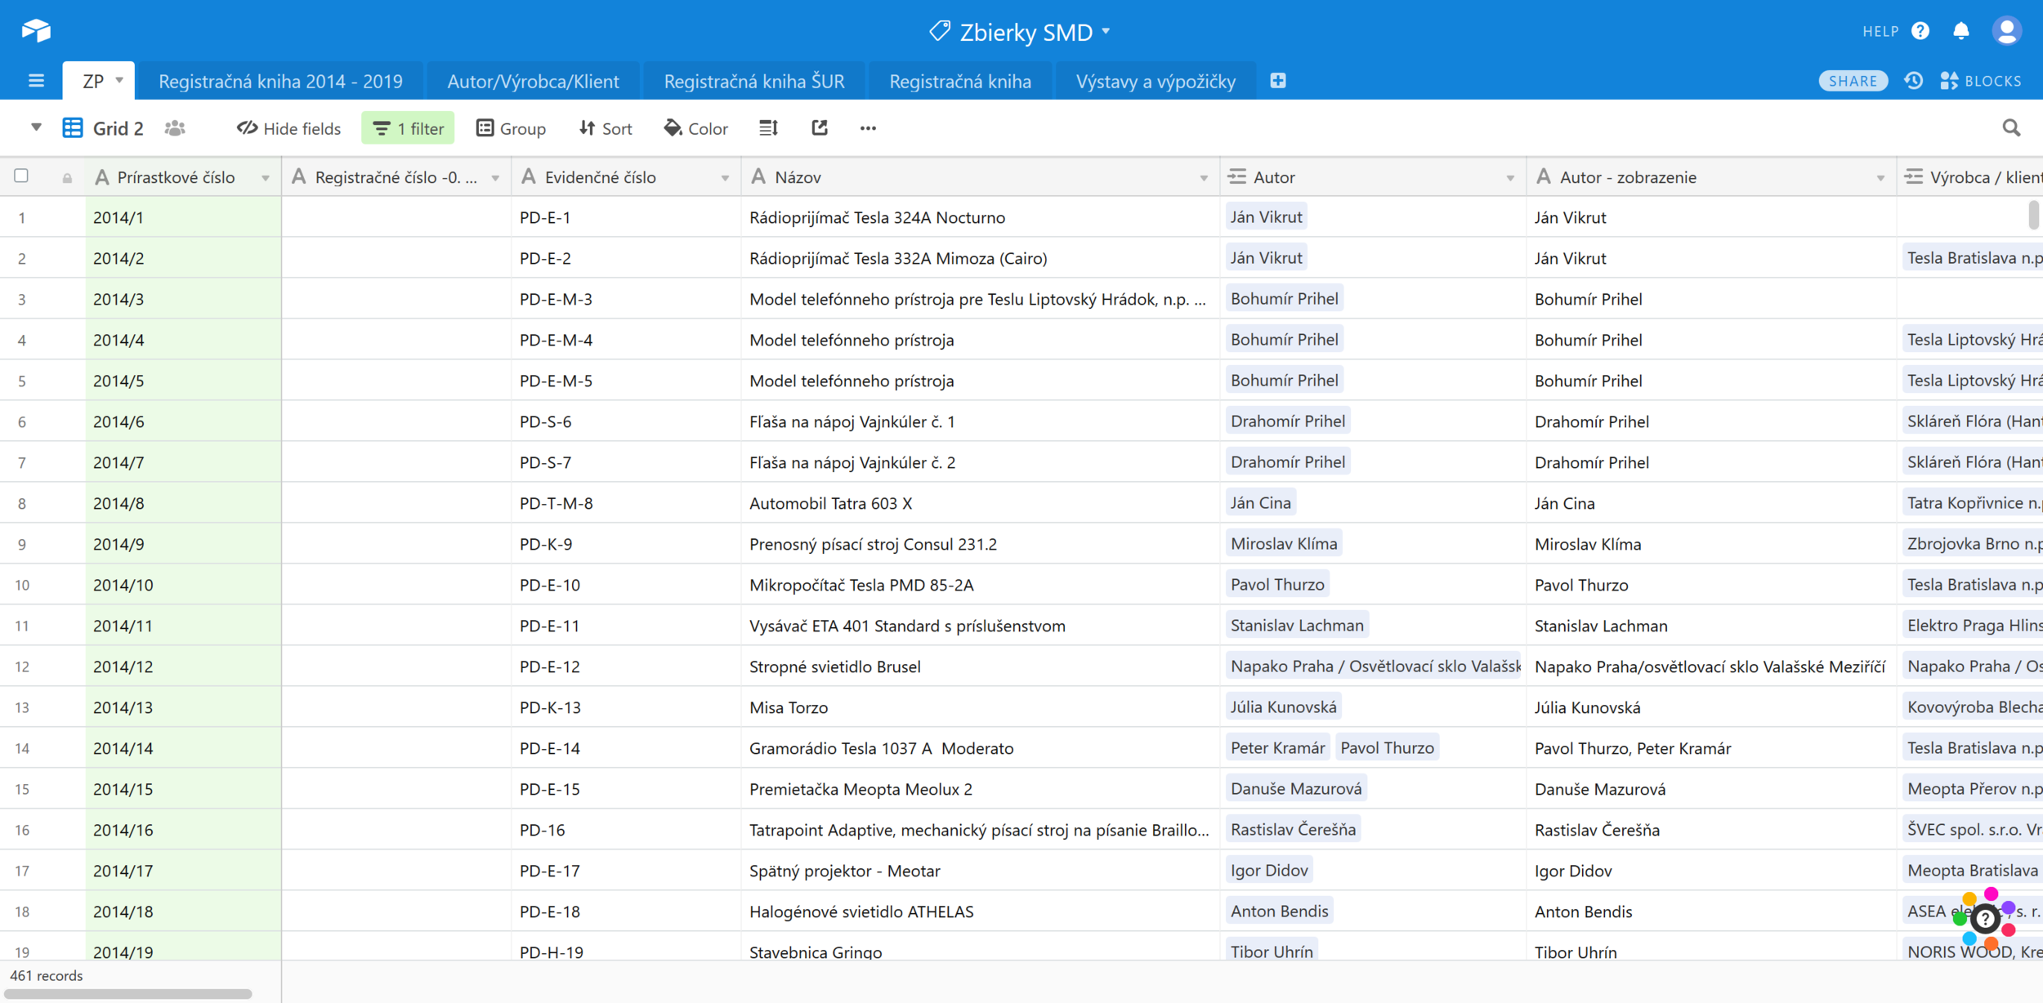Open Evidenčné číslo column menu arrow
This screenshot has height=1003, width=2043.
(x=725, y=178)
